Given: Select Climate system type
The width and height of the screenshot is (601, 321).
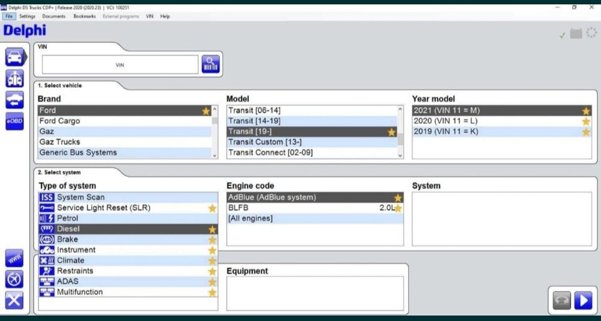Looking at the screenshot, I should tap(128, 260).
